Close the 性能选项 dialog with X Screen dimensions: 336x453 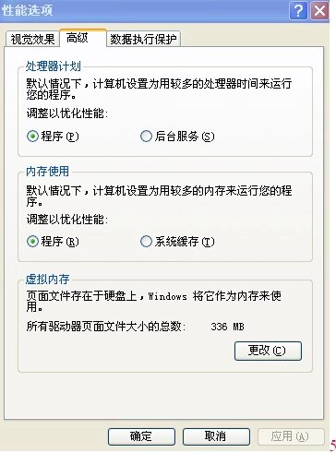click(x=319, y=11)
